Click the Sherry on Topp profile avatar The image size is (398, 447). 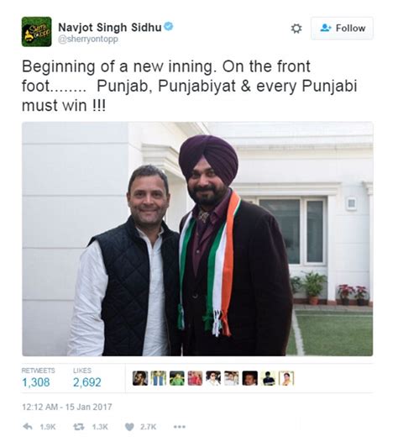(36, 32)
